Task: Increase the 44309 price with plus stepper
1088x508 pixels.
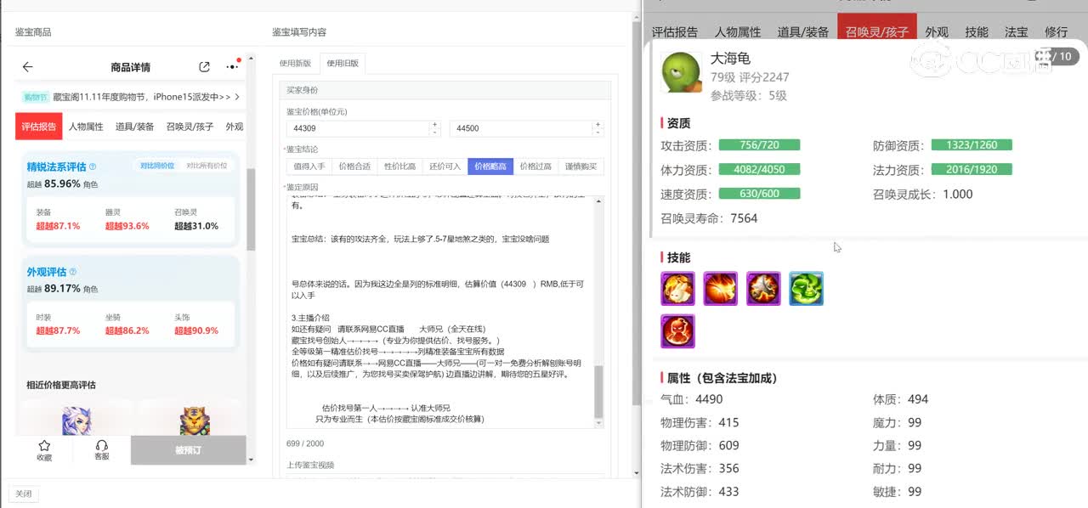Action: point(434,125)
